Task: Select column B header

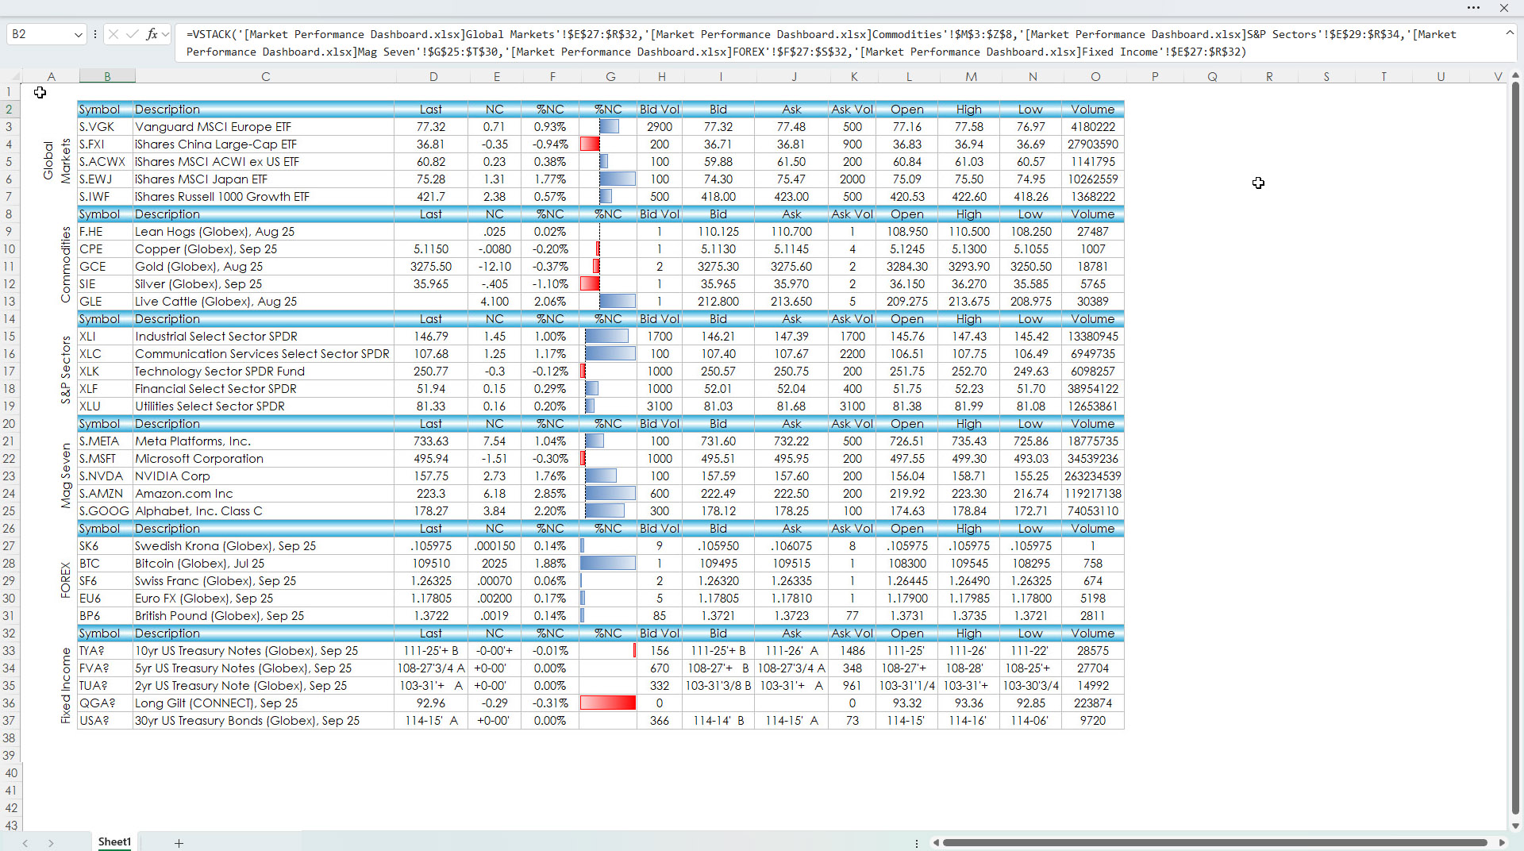Action: [x=107, y=76]
